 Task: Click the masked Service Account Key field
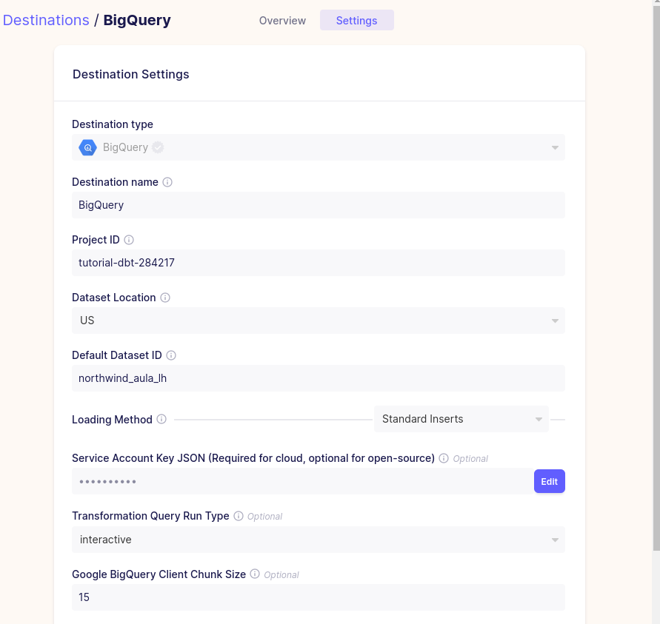303,481
